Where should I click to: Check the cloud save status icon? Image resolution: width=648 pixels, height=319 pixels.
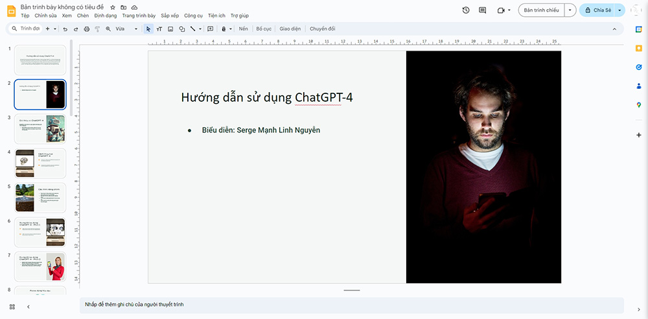(x=134, y=7)
